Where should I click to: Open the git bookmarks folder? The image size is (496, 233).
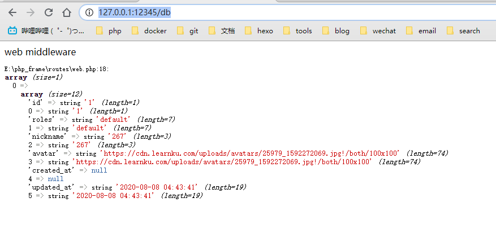tap(188, 31)
